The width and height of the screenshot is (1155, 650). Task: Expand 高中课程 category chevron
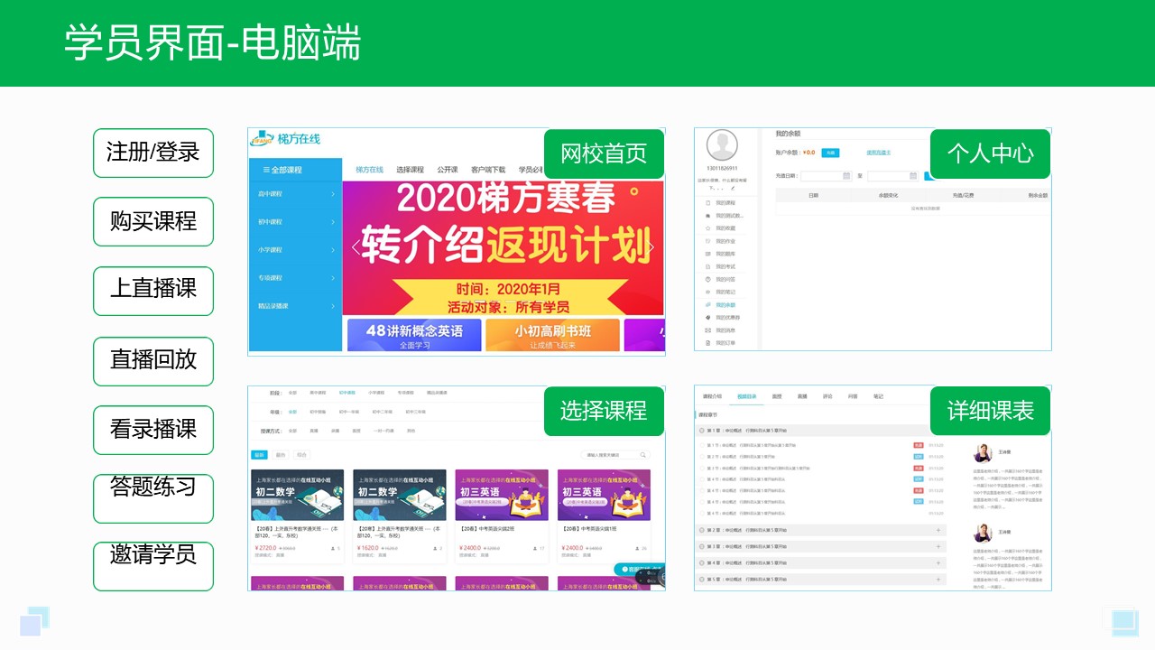tap(332, 194)
